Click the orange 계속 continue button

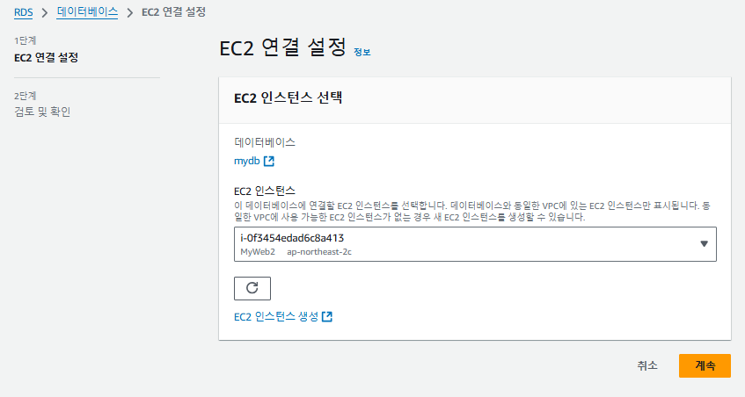click(705, 365)
